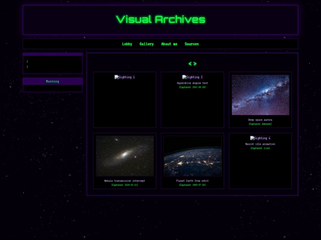The width and height of the screenshot is (321, 240).
Task: Click the second sidebar chevron marker
Action: pyautogui.click(x=27, y=67)
